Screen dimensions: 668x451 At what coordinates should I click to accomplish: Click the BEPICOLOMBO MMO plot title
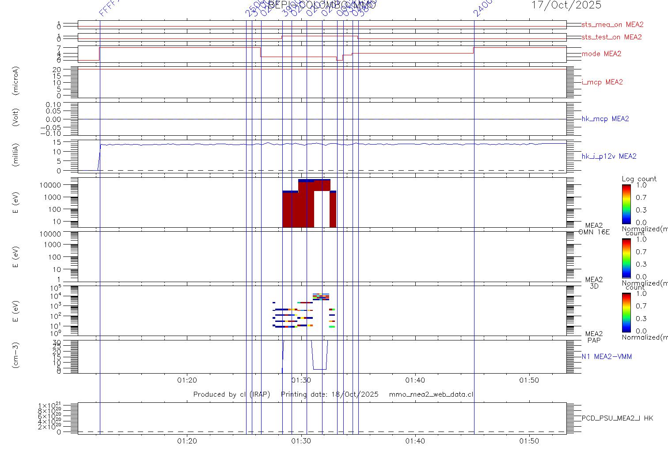coord(322,5)
